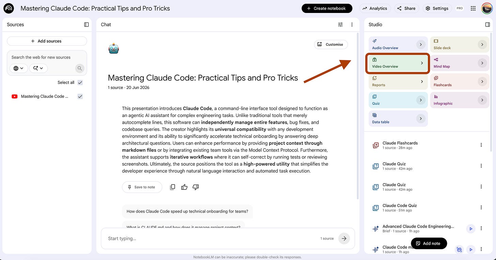
Task: Open the Google apps grid
Action: (473, 9)
